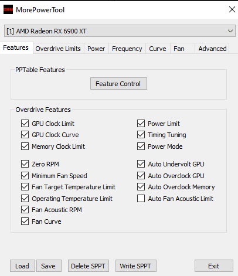The height and width of the screenshot is (276, 238).
Task: Click the Delete SPPT button
Action: tap(89, 266)
